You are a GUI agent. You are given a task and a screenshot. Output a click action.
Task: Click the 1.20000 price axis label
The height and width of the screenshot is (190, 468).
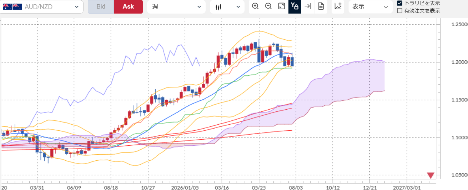[459, 62]
